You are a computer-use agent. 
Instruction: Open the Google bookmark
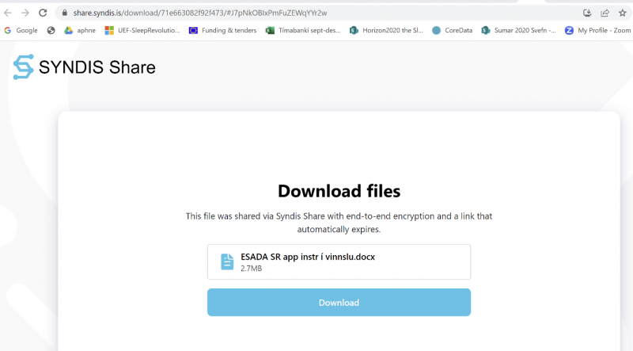[21, 30]
